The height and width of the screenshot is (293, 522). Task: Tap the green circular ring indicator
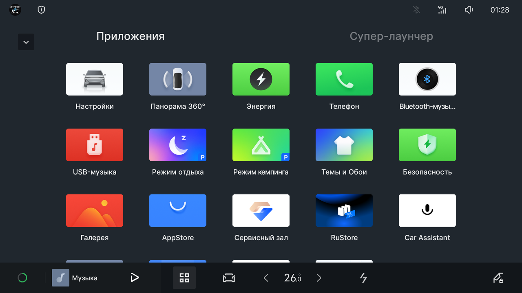22,278
